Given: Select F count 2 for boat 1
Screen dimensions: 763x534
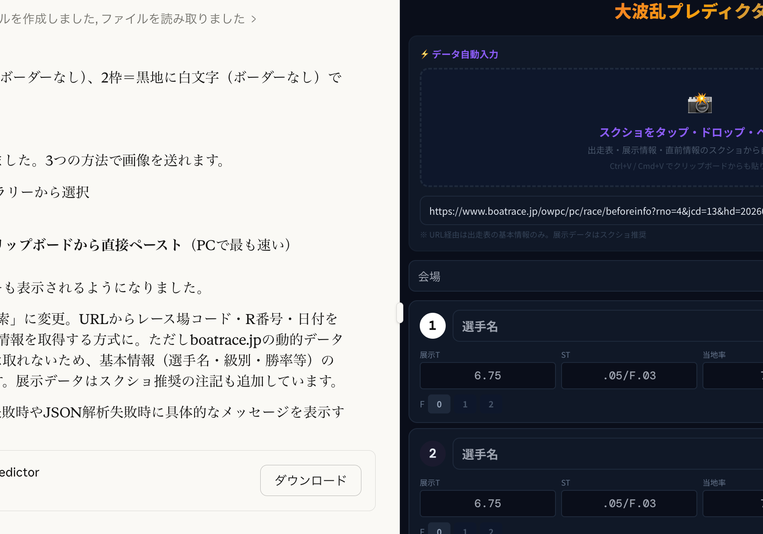Looking at the screenshot, I should point(491,404).
